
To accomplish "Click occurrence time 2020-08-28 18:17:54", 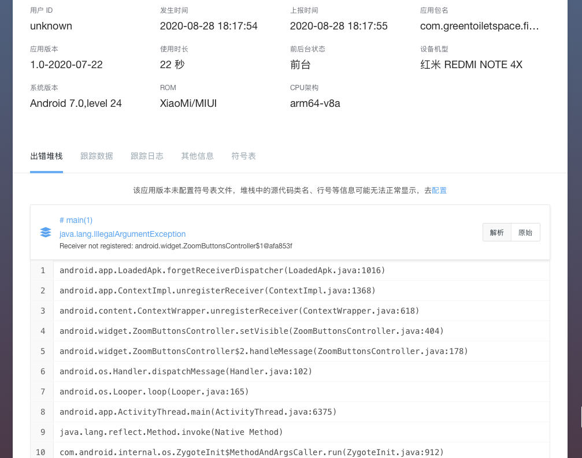I will point(209,26).
